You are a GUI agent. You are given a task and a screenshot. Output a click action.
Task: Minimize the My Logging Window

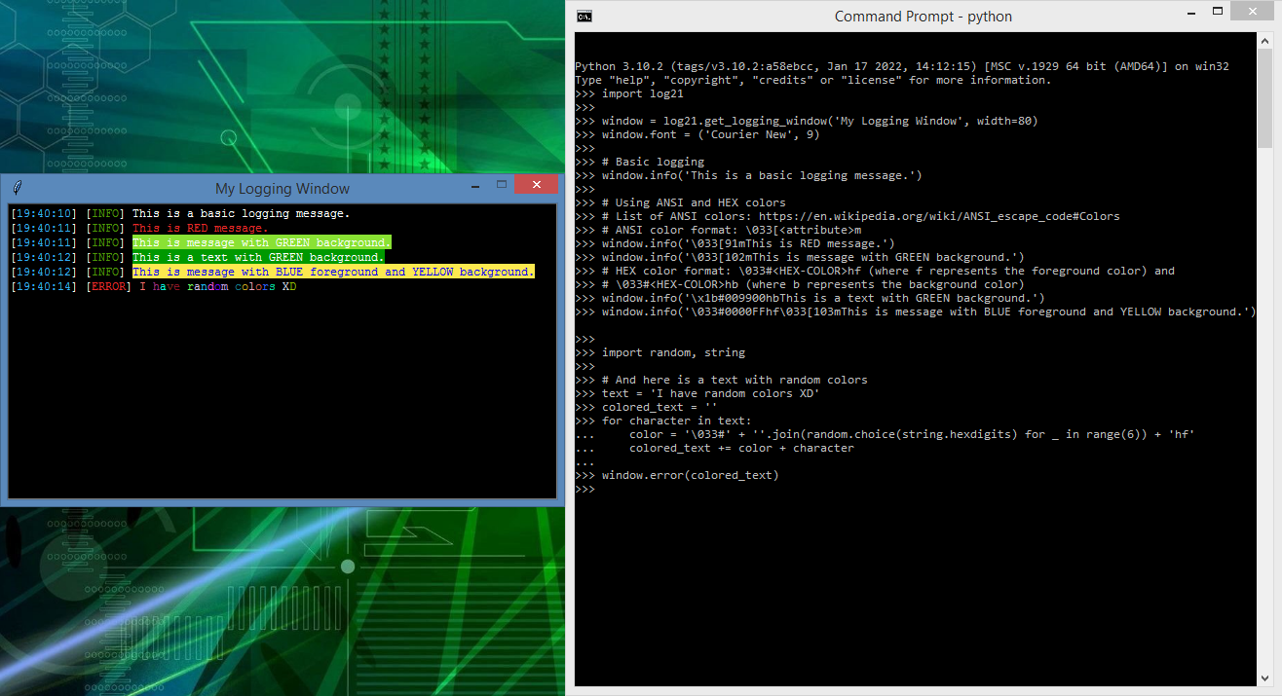tap(474, 185)
